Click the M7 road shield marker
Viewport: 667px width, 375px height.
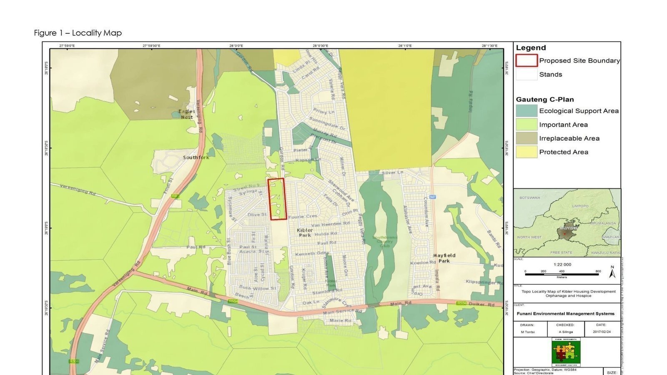(x=433, y=196)
